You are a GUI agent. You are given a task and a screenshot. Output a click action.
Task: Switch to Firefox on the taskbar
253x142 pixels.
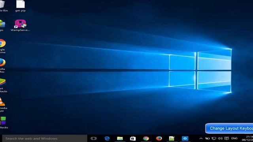tap(159, 138)
